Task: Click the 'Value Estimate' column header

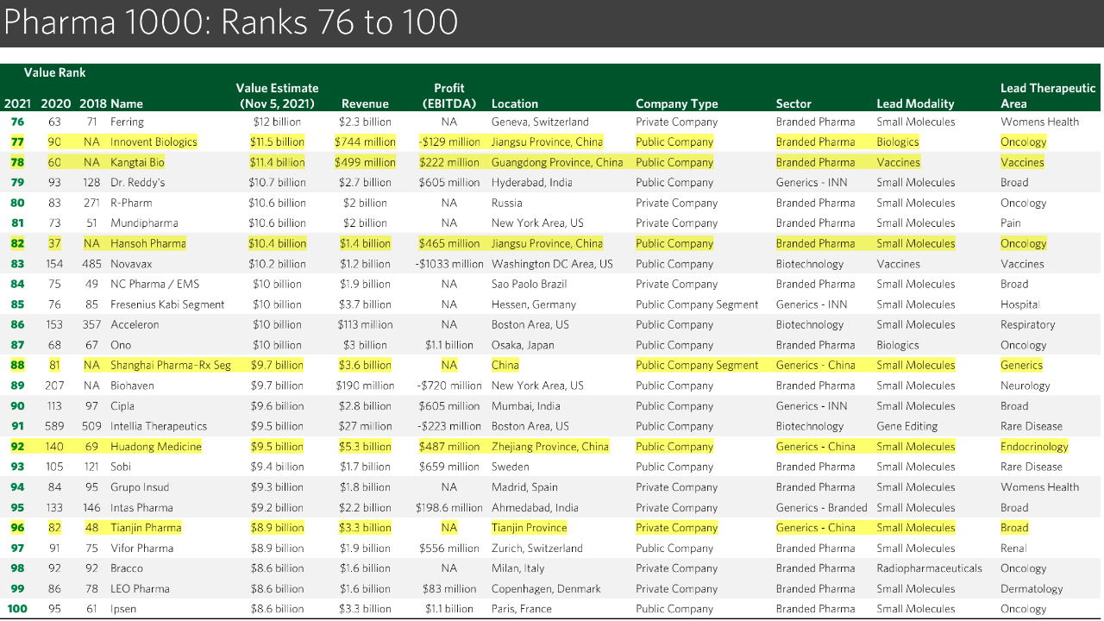Action: coord(277,96)
